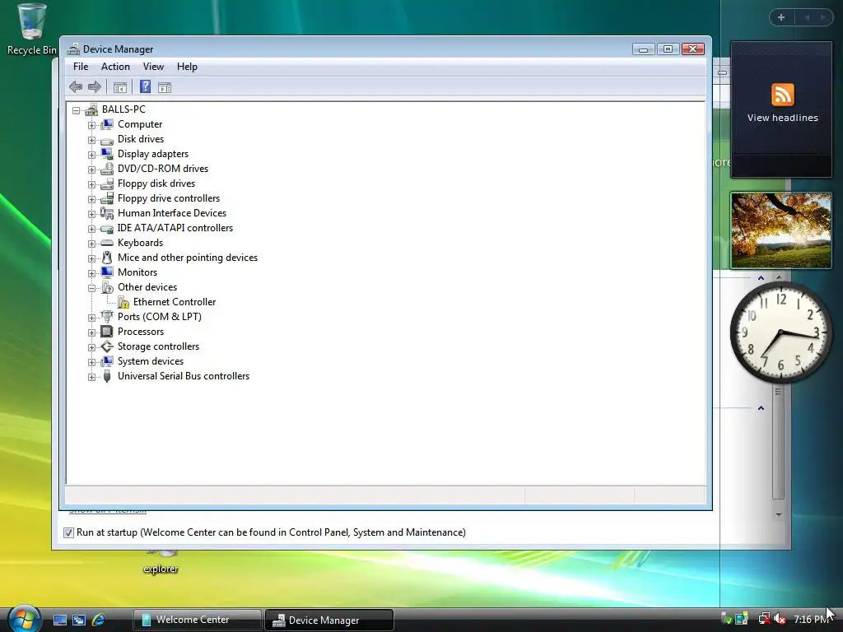This screenshot has height=632, width=843.
Task: Click the IDE ATA/ATAPI controllers icon
Action: [x=107, y=228]
